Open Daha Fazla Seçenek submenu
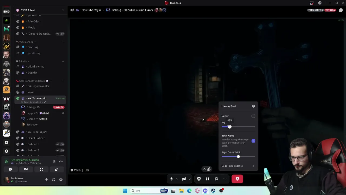The width and height of the screenshot is (346, 195). pyautogui.click(x=238, y=166)
